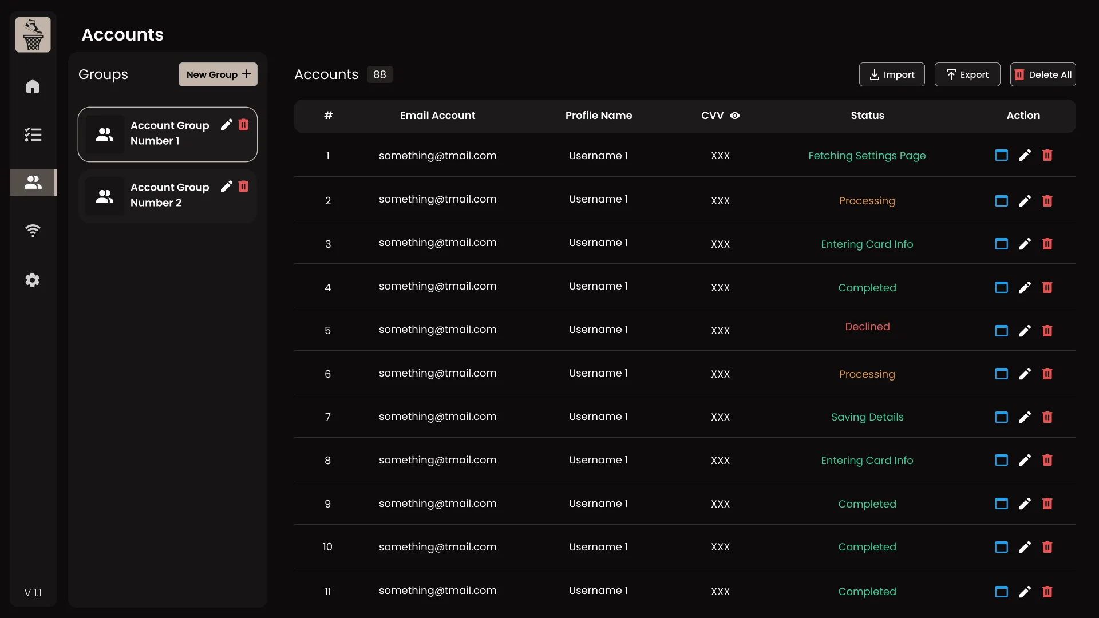Click the 88 accounts count badge
The height and width of the screenshot is (618, 1099).
tap(379, 74)
